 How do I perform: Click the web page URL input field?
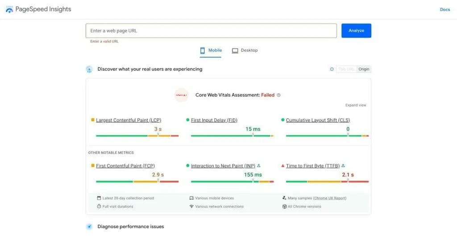point(211,31)
